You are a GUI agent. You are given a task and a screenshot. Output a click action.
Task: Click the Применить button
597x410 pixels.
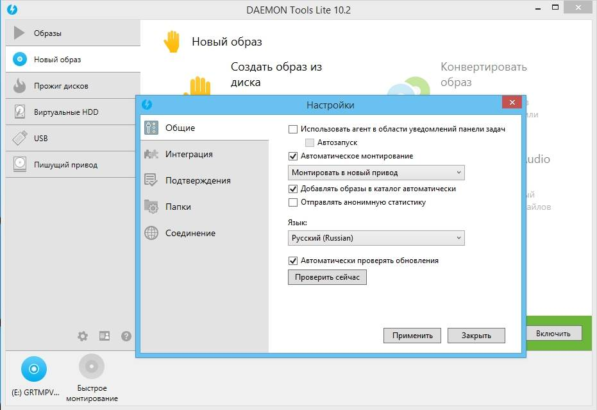pyautogui.click(x=412, y=336)
